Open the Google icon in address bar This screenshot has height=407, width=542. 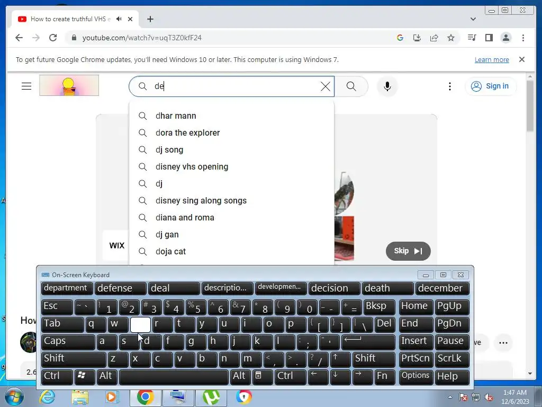[x=400, y=38]
